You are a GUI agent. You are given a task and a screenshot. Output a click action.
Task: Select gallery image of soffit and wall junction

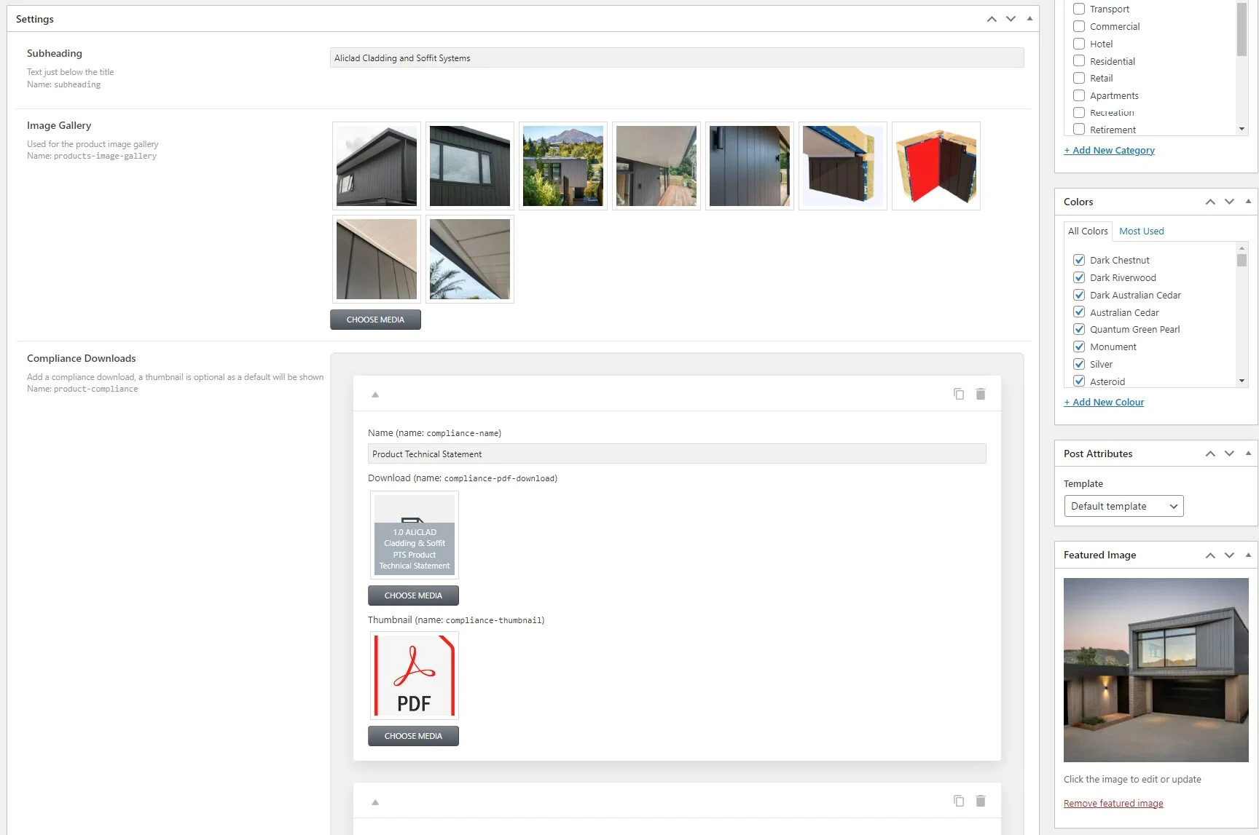pos(377,259)
